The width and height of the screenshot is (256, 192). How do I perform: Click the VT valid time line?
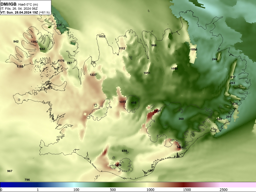pyautogui.click(x=25, y=13)
